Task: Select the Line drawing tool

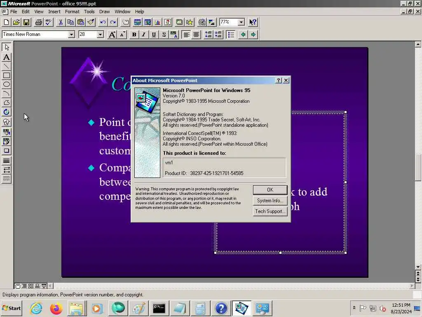Action: (7, 66)
